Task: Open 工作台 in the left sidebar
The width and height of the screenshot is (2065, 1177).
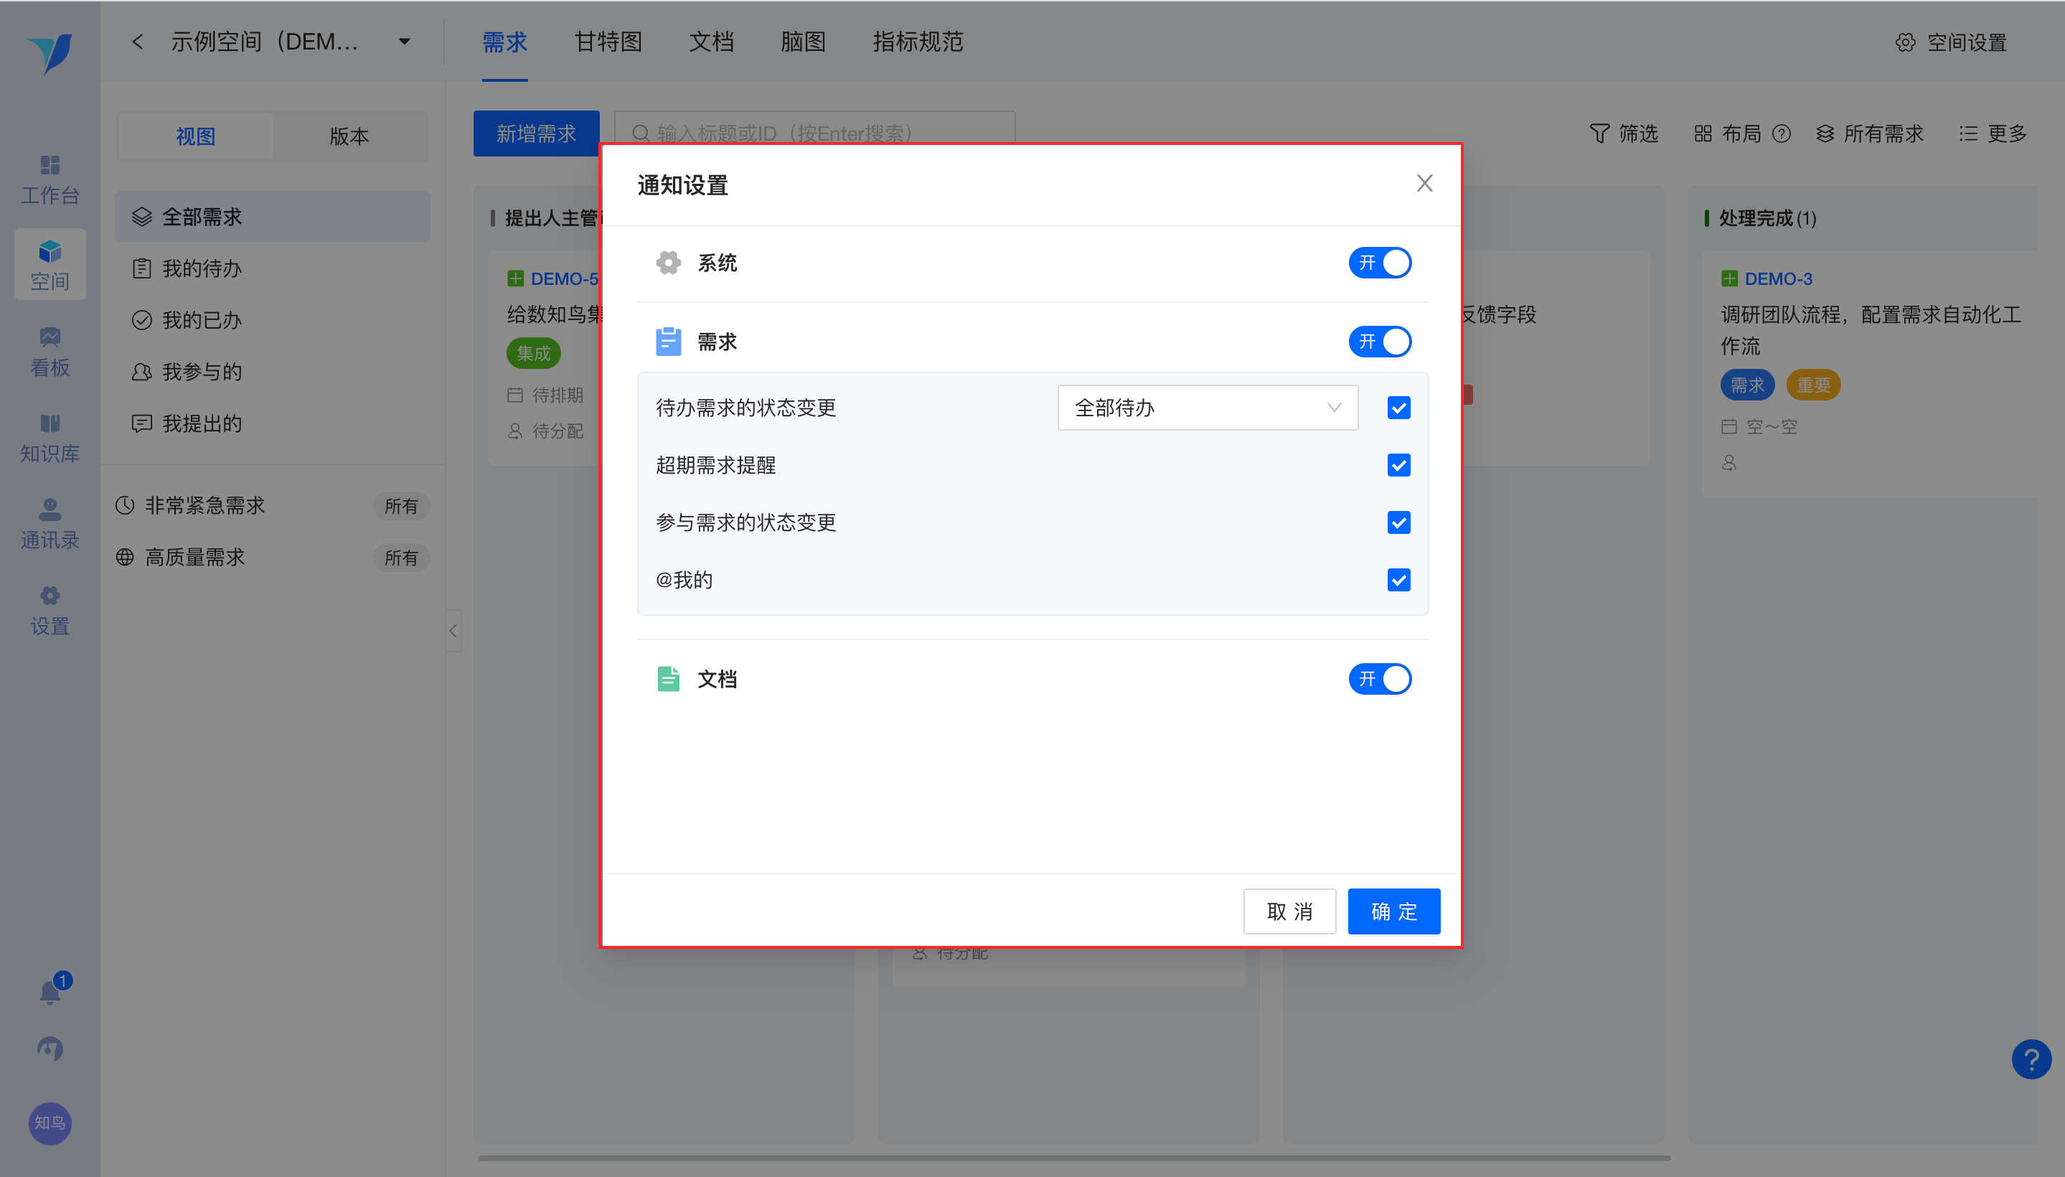Action: [50, 179]
